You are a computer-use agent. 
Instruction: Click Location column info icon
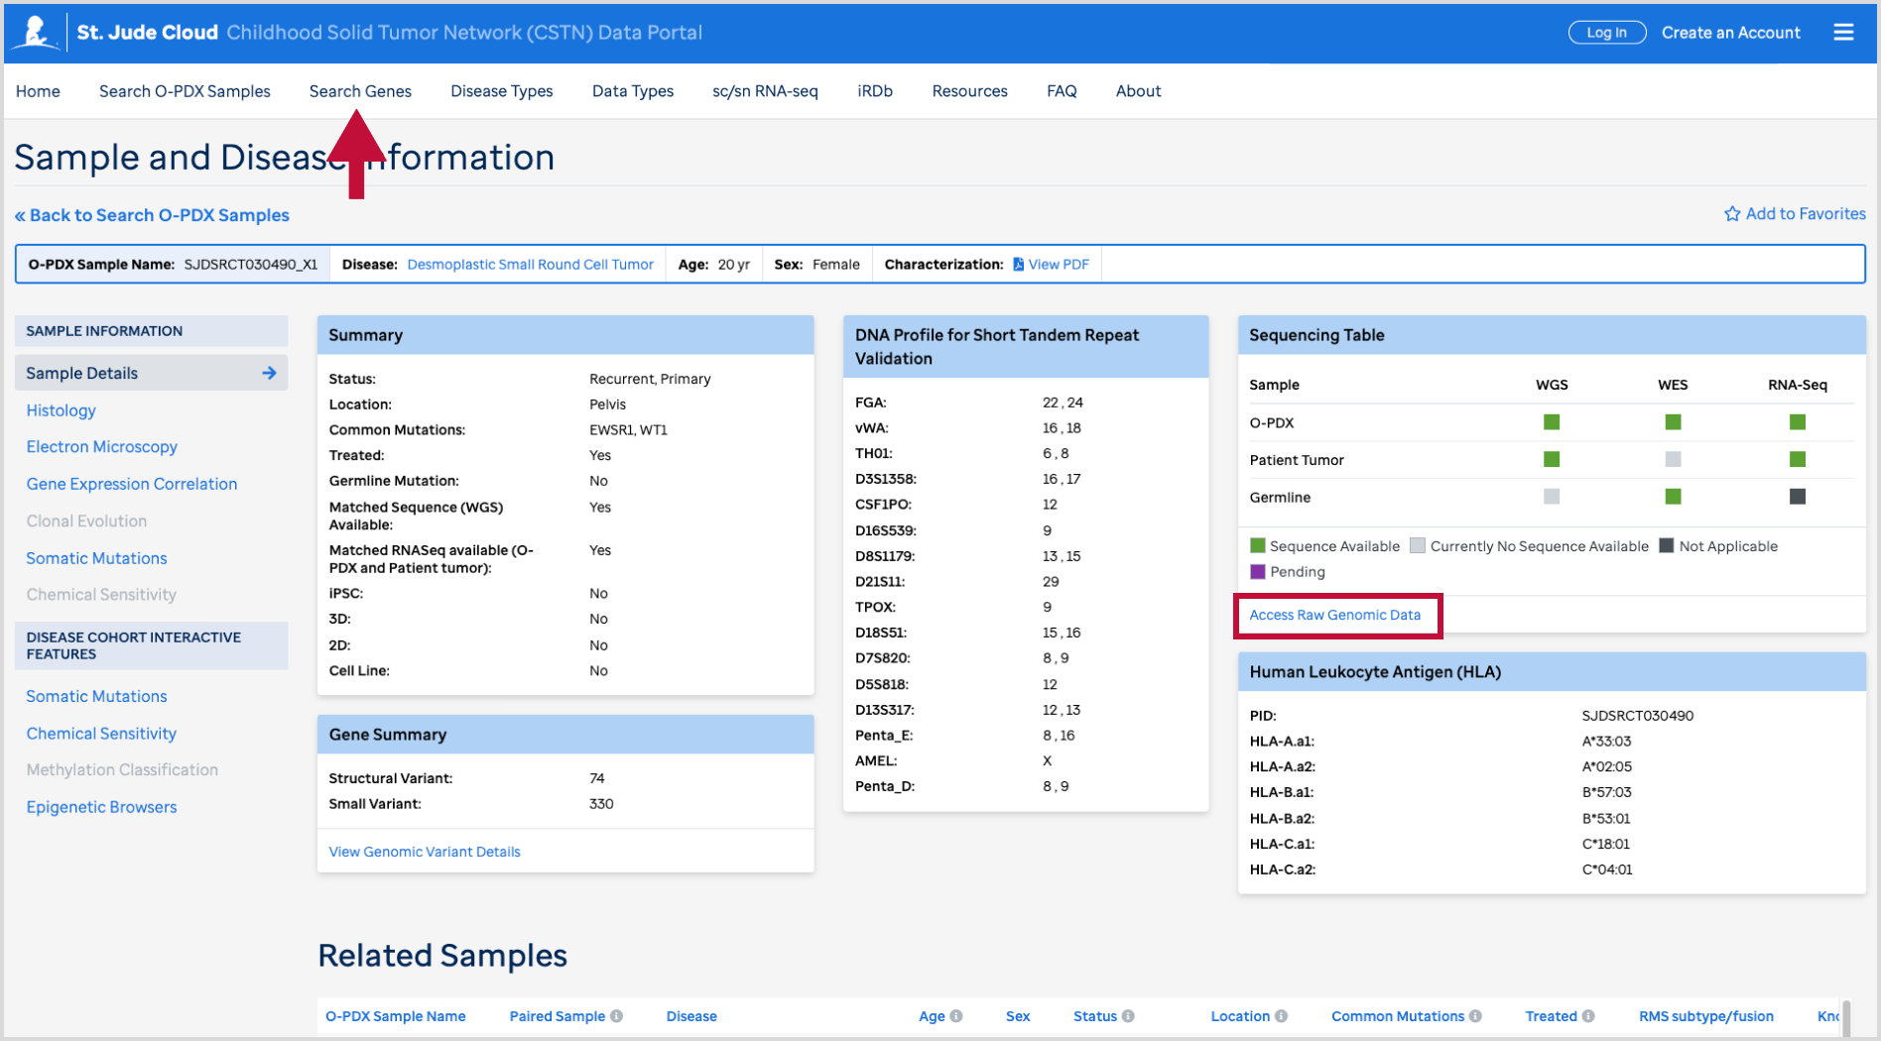[x=1281, y=1016]
